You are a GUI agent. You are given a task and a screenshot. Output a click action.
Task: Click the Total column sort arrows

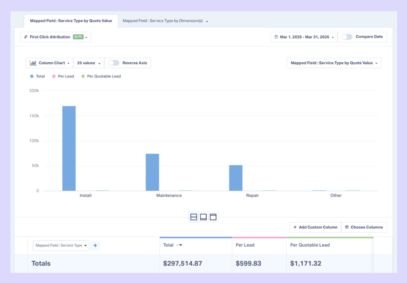(179, 245)
